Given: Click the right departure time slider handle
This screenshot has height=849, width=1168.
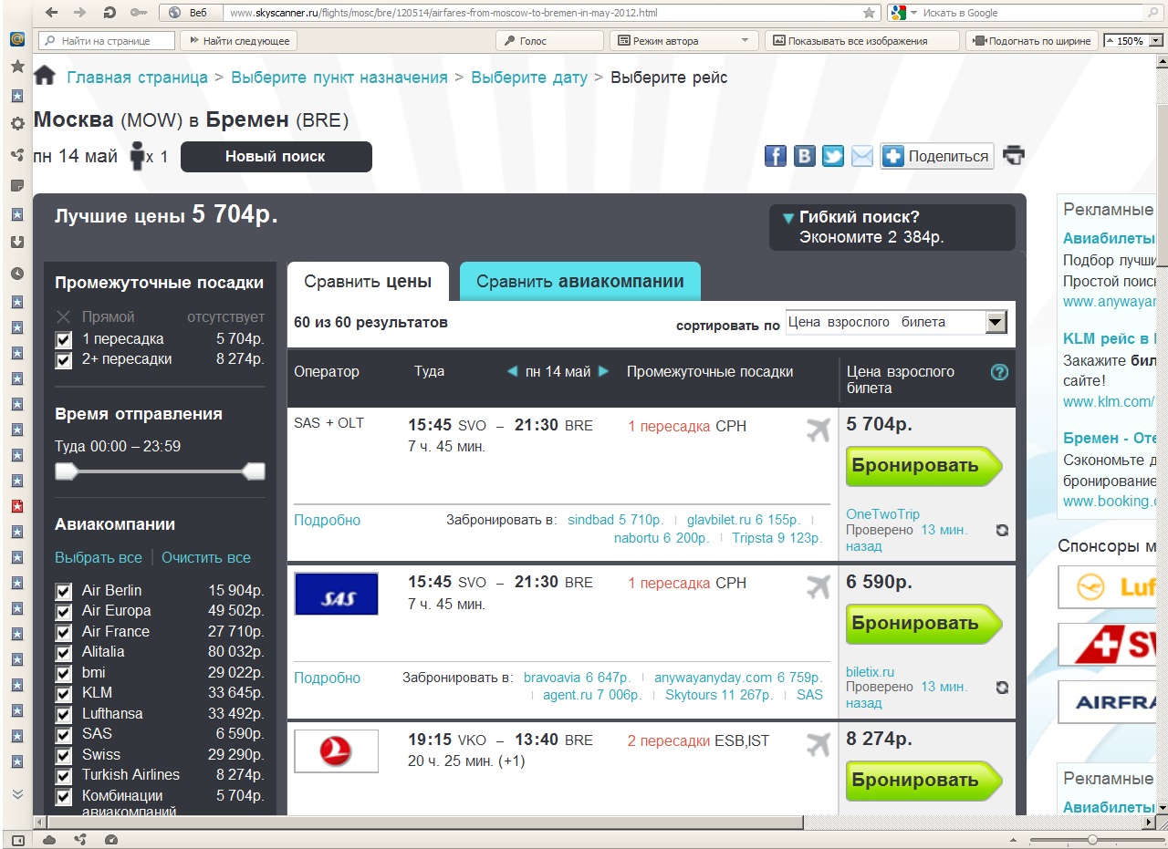Looking at the screenshot, I should (254, 471).
